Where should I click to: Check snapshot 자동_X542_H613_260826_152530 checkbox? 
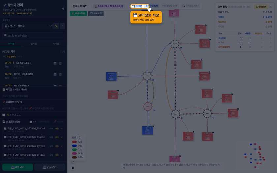5,146
